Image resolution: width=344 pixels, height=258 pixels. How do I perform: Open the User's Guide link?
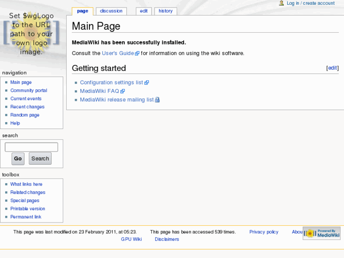click(118, 53)
